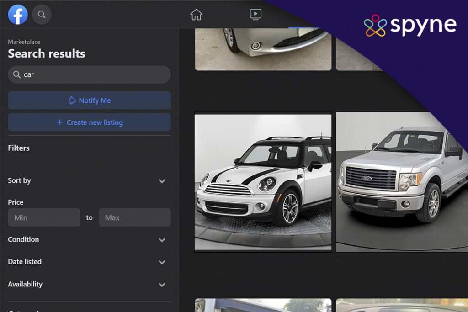Open the Watch videos icon in top bar
Image resolution: width=468 pixels, height=312 pixels.
[x=255, y=14]
